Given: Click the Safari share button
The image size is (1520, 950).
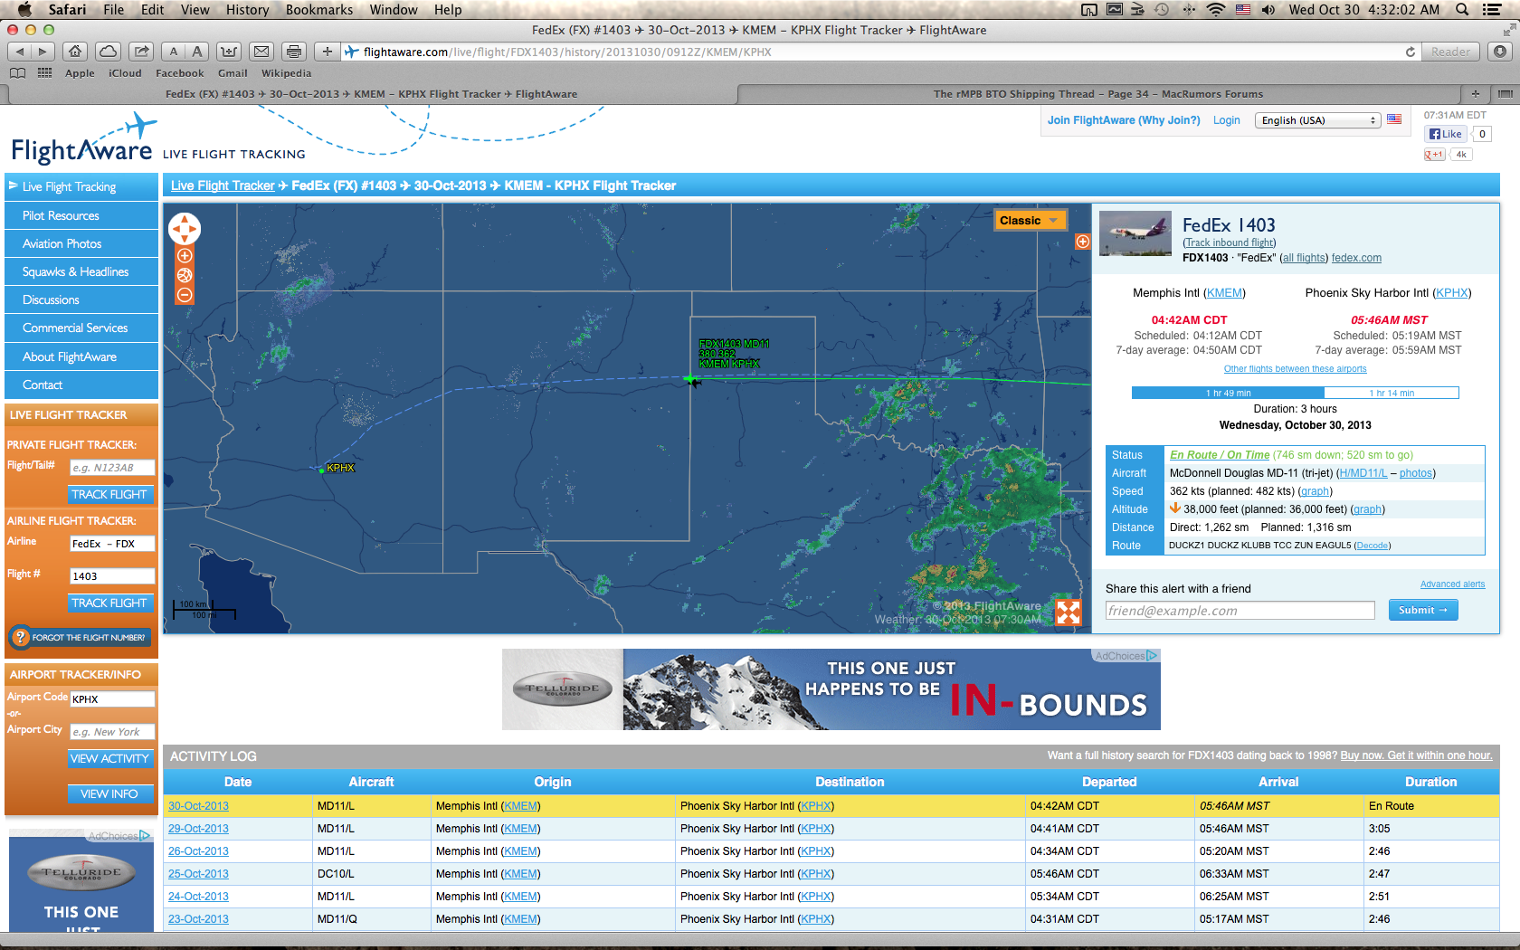Looking at the screenshot, I should click(140, 52).
